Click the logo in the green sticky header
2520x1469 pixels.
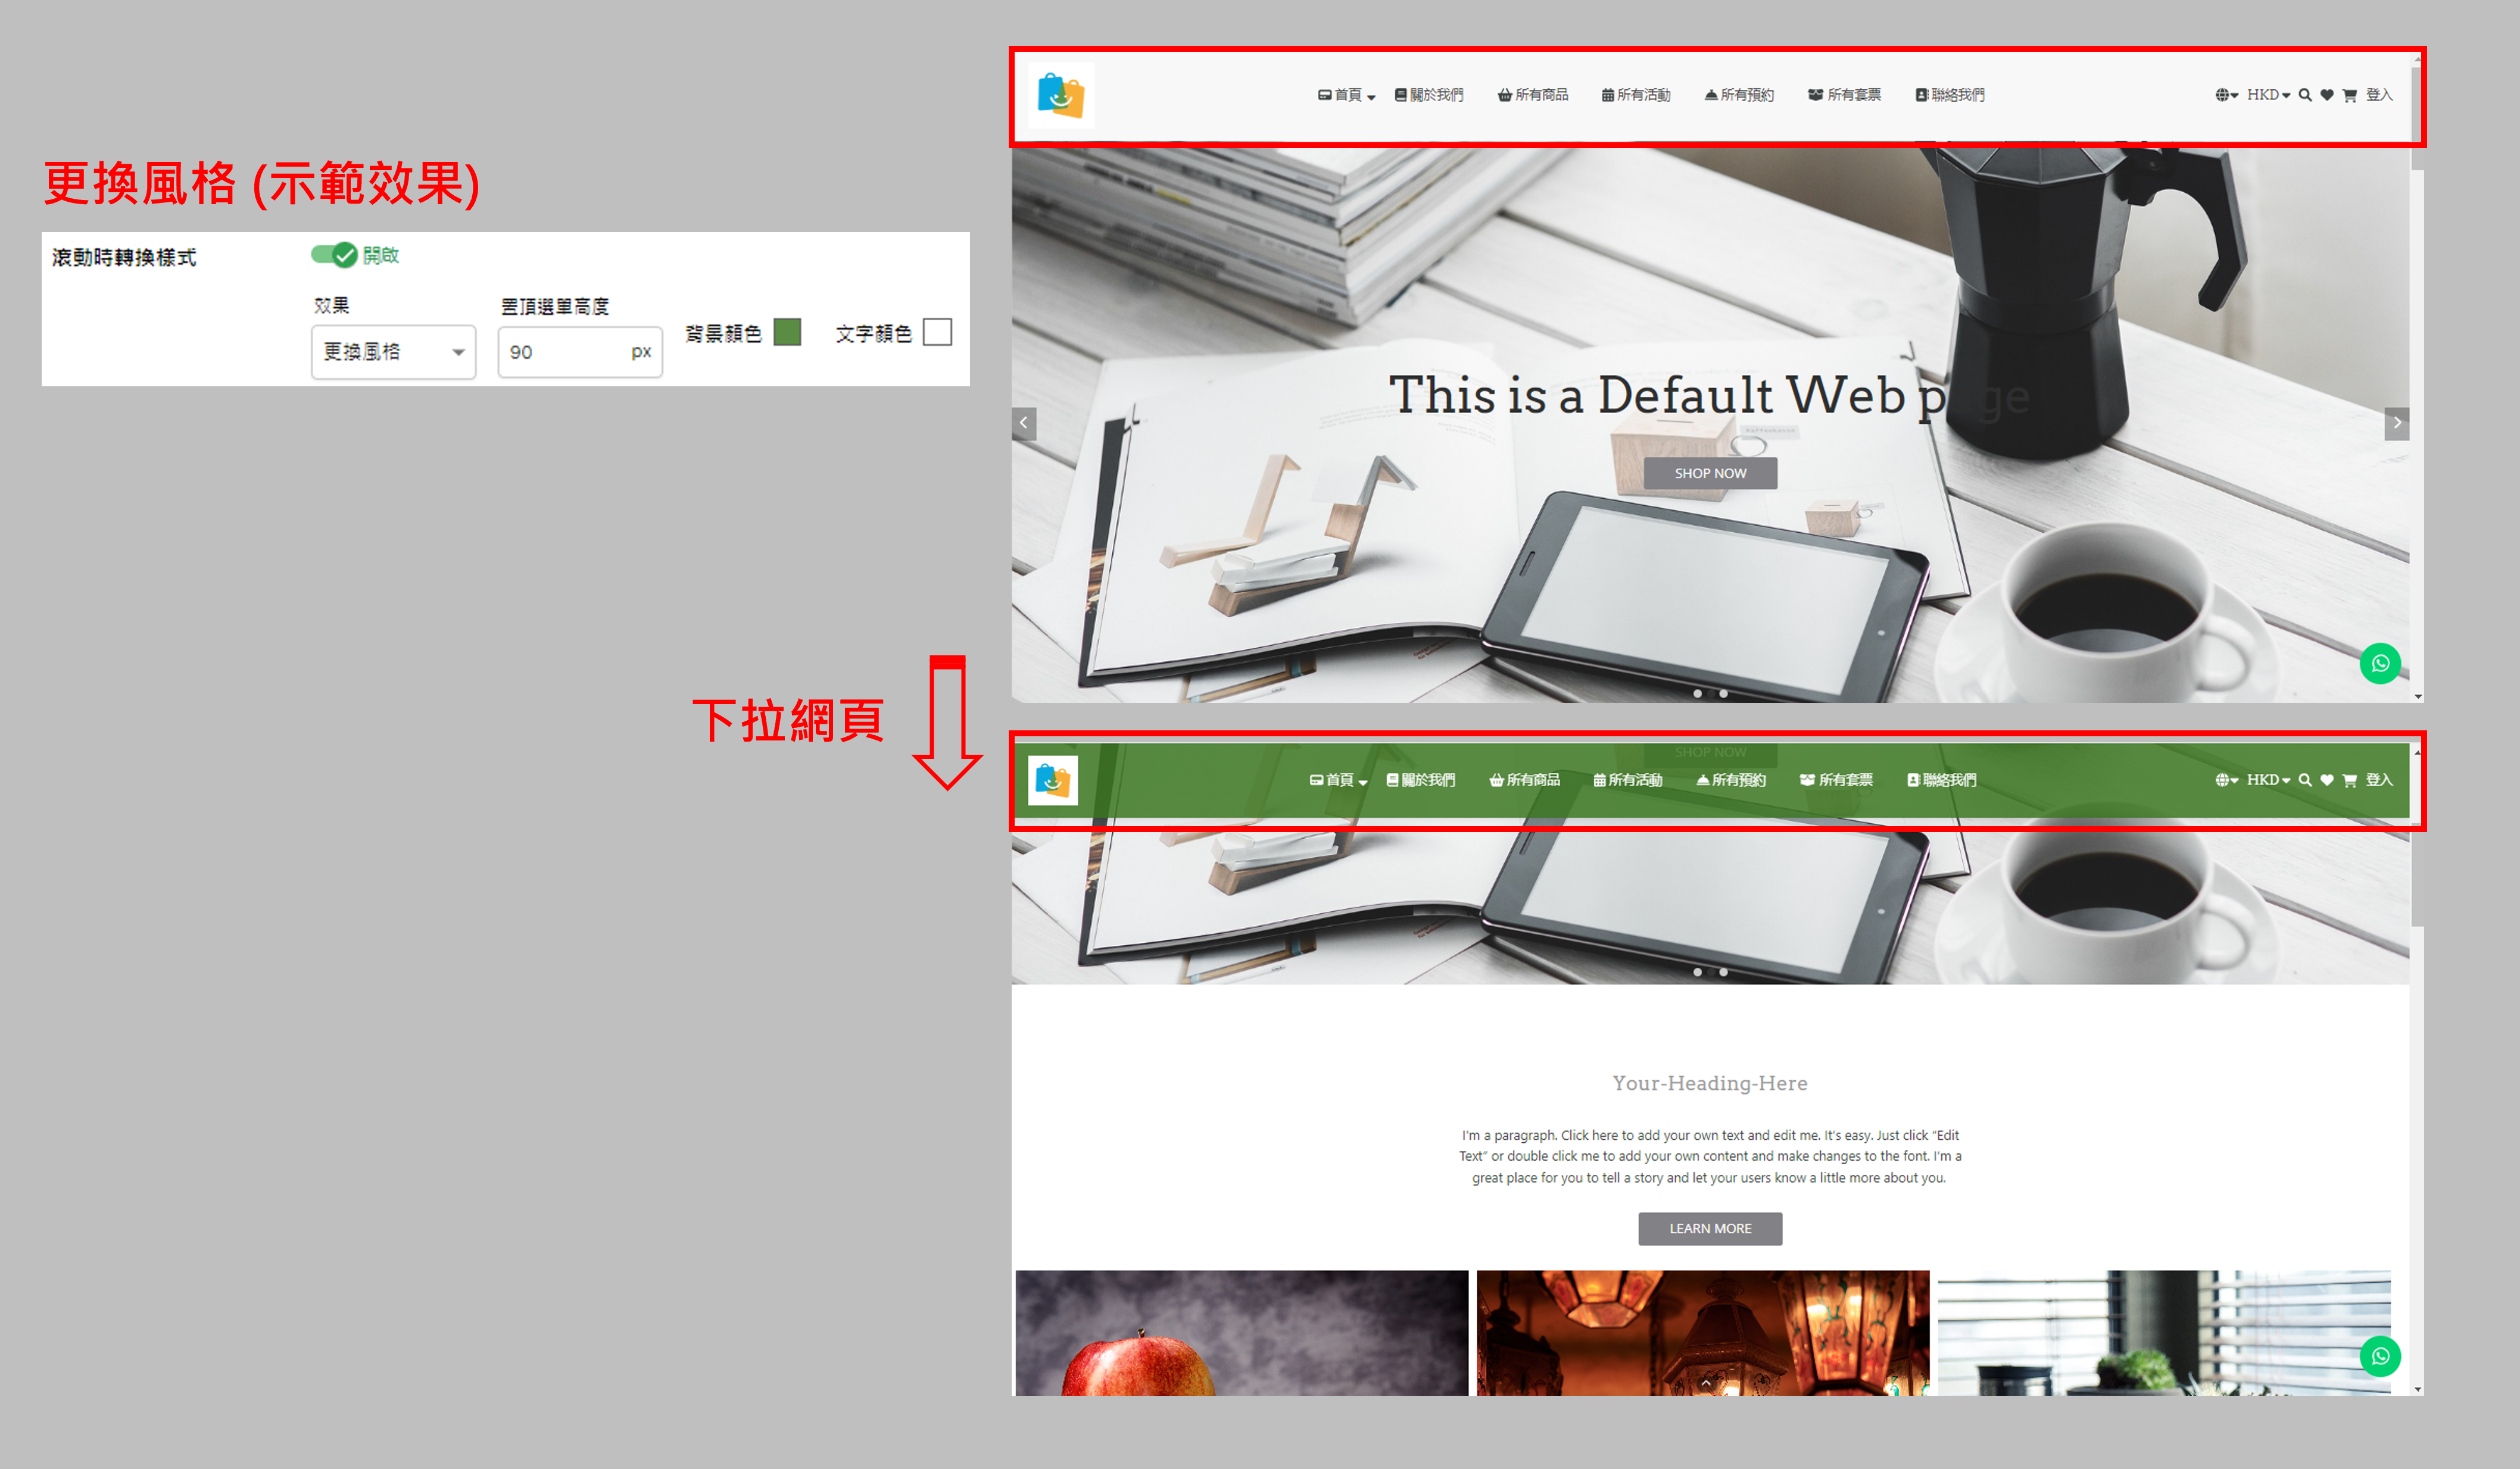[x=1052, y=780]
